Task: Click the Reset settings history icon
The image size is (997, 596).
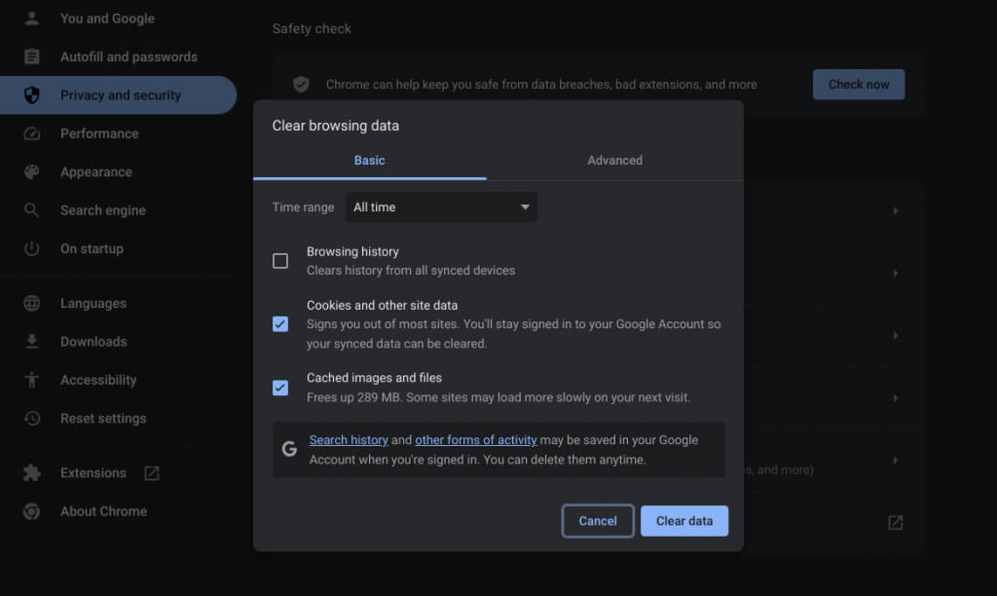Action: tap(32, 419)
